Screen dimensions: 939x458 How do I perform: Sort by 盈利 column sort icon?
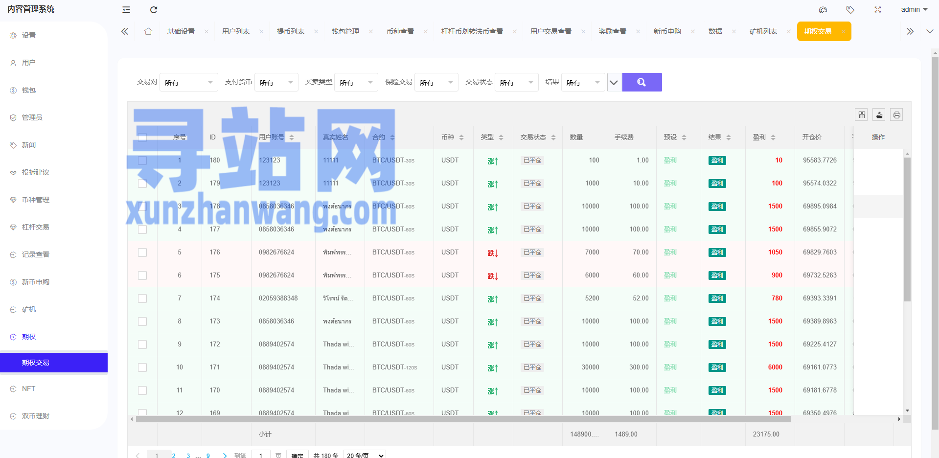773,137
